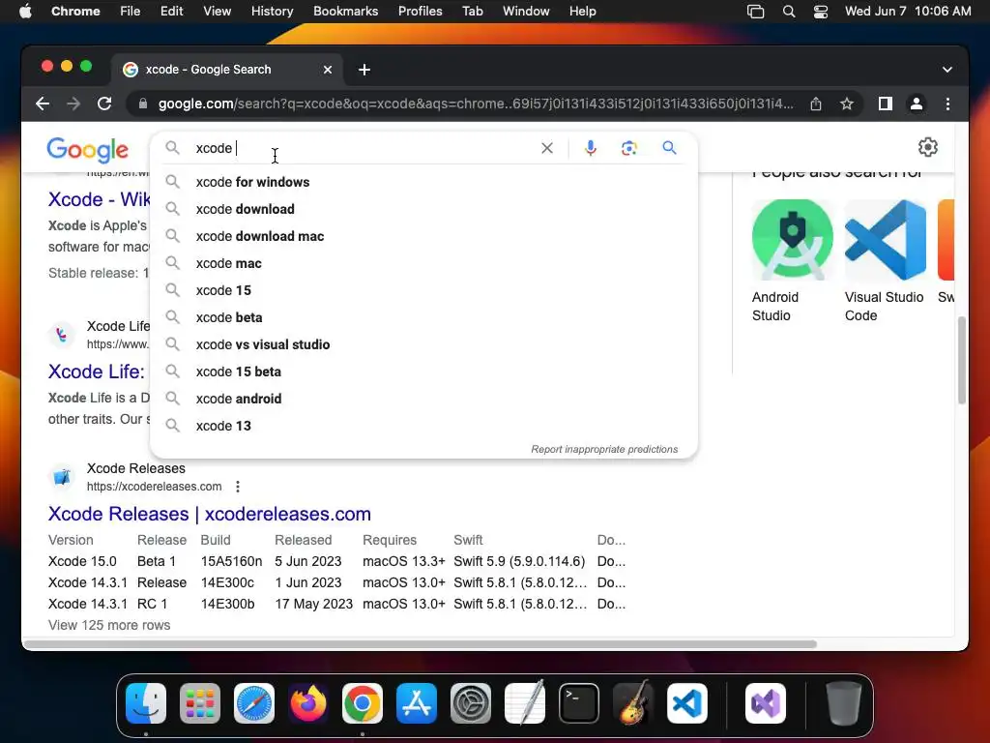Viewport: 990px width, 743px height.
Task: Select suggestion 'xcode for windows'
Action: click(423, 182)
